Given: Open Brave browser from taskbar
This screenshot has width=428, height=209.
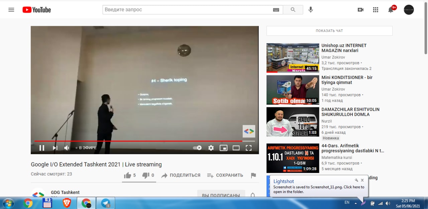Looking at the screenshot, I should coord(67,203).
